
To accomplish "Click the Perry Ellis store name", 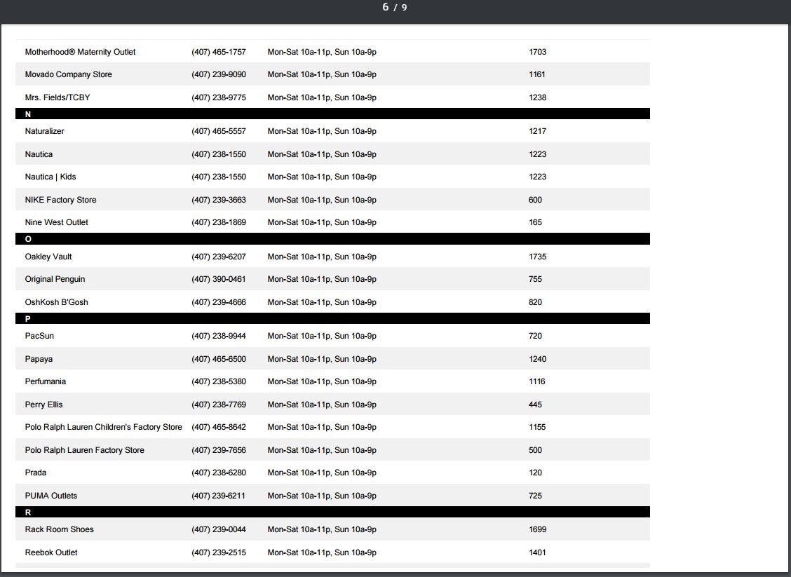I will click(43, 405).
